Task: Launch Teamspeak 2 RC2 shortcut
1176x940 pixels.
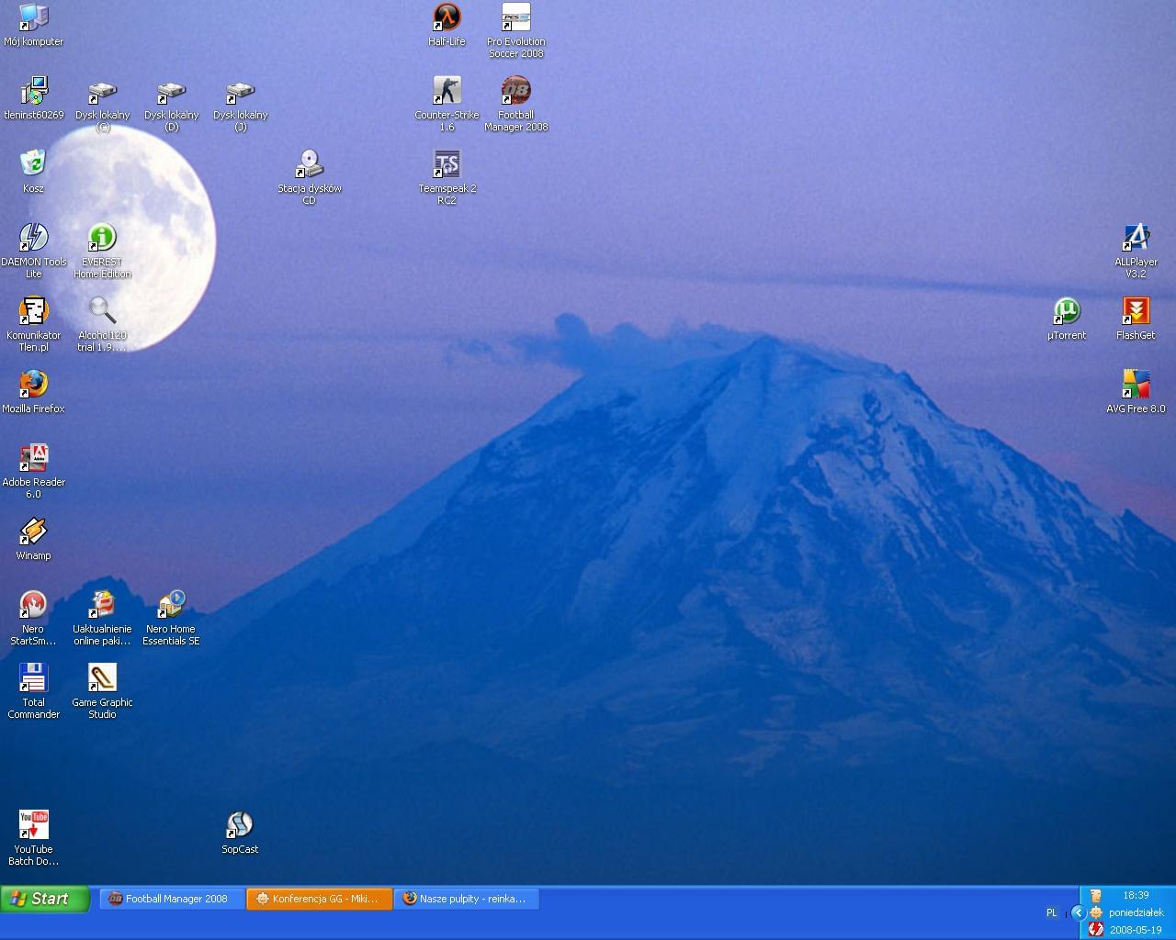Action: click(x=447, y=178)
